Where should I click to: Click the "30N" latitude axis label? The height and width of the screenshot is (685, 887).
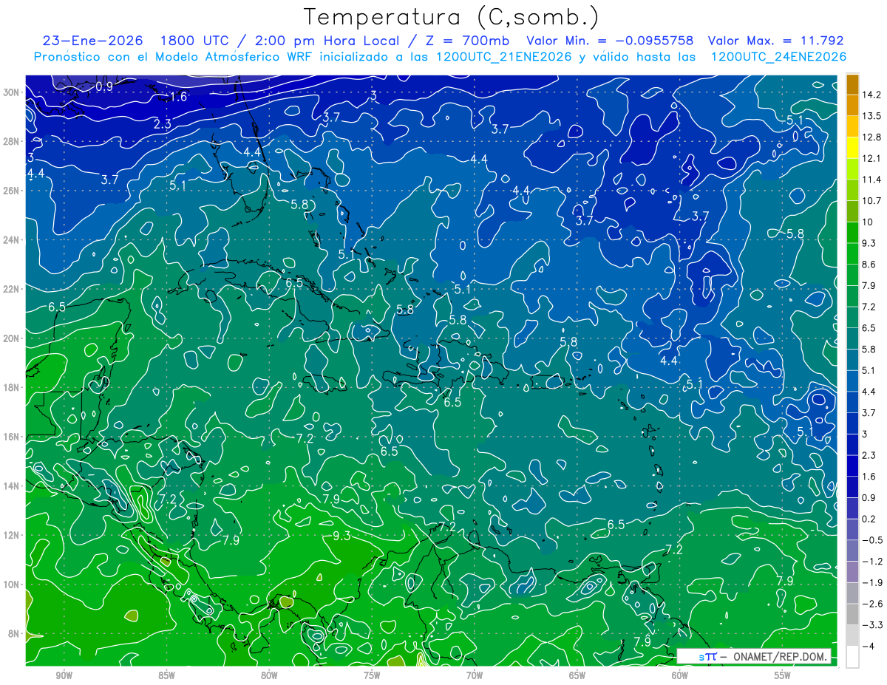click(13, 92)
